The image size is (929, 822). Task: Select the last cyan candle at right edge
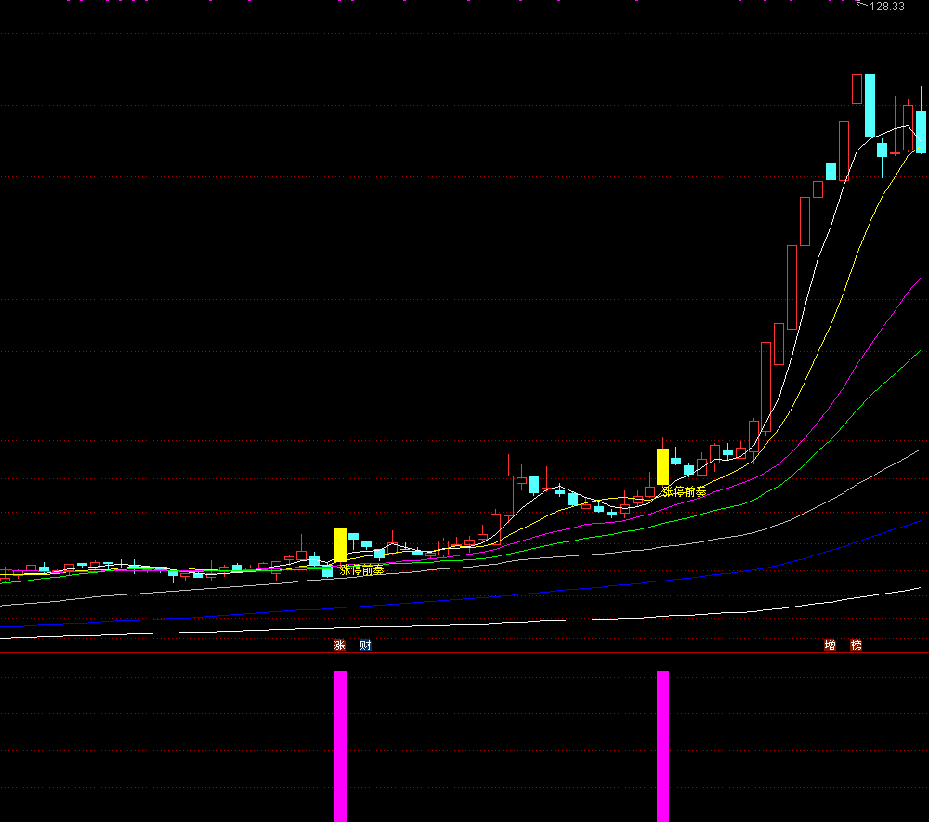pyautogui.click(x=922, y=132)
